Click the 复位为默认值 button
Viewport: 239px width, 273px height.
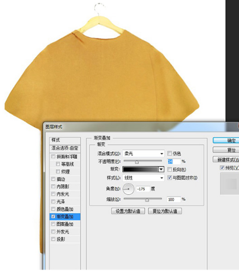click(x=165, y=211)
